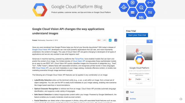Image resolution: width=185 pixels, height=103 pixels.
Task: Open the Google Cloud Vision API link in first paragraph
Action: click(x=41, y=50)
